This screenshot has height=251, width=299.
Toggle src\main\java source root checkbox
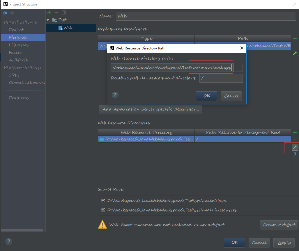[x=103, y=200]
